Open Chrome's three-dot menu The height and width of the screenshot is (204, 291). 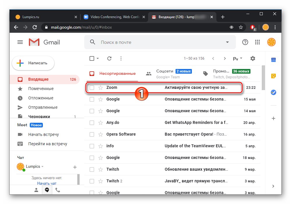[x=275, y=27]
